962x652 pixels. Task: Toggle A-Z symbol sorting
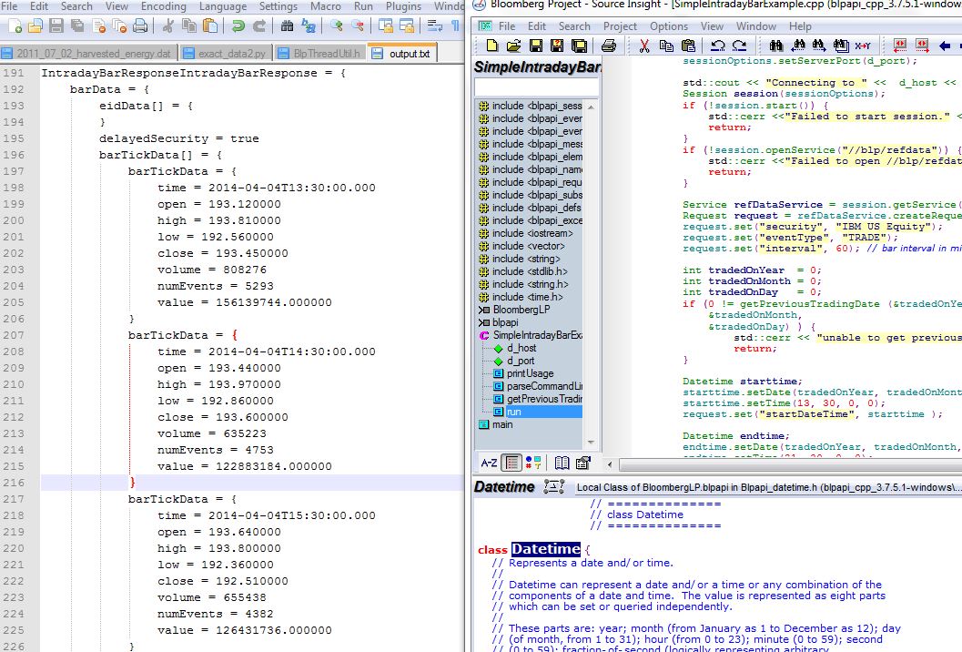tap(489, 463)
